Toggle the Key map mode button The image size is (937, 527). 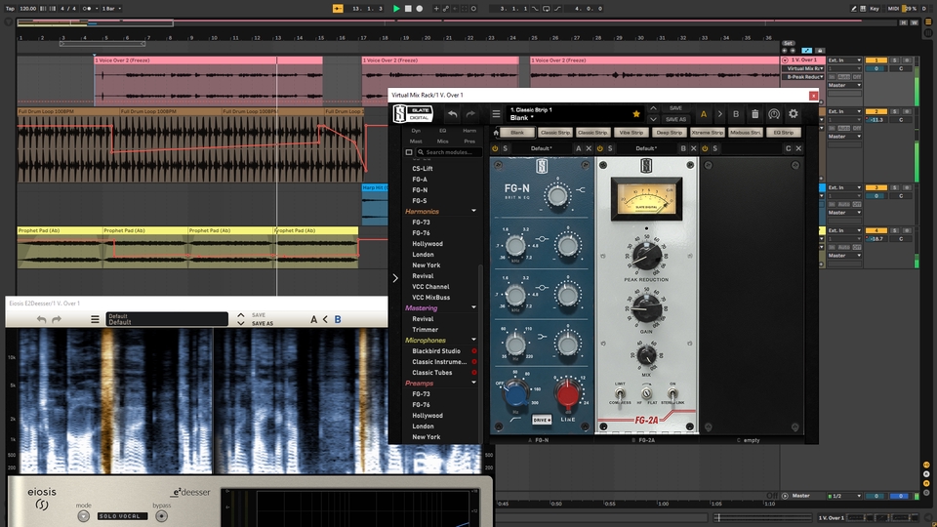pyautogui.click(x=875, y=9)
